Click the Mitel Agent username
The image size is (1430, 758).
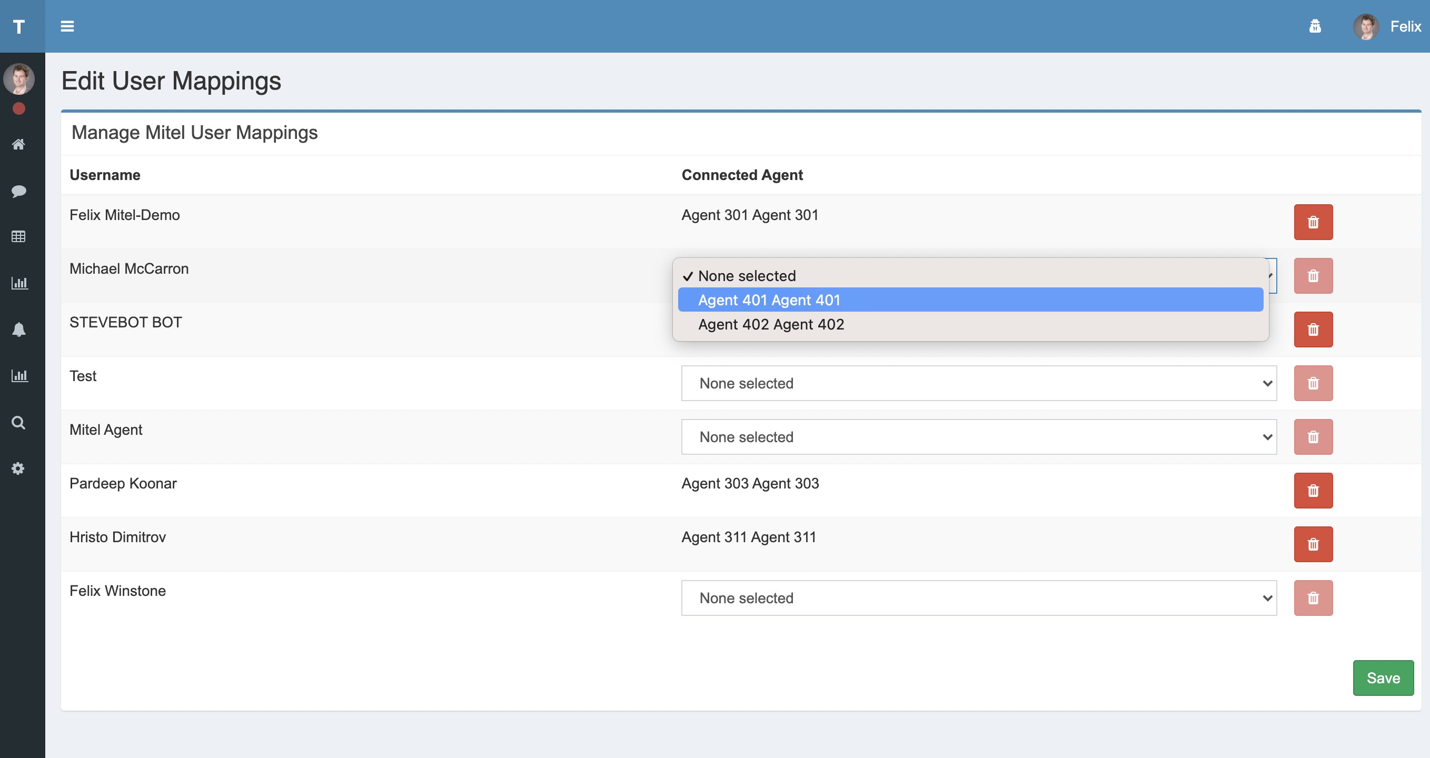coord(105,430)
